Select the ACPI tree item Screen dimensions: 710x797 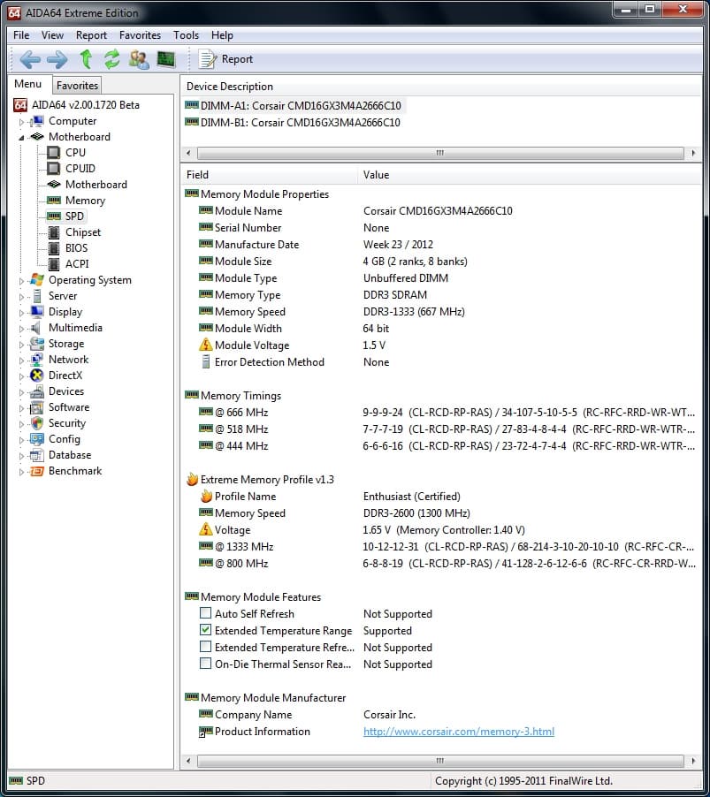coord(77,264)
